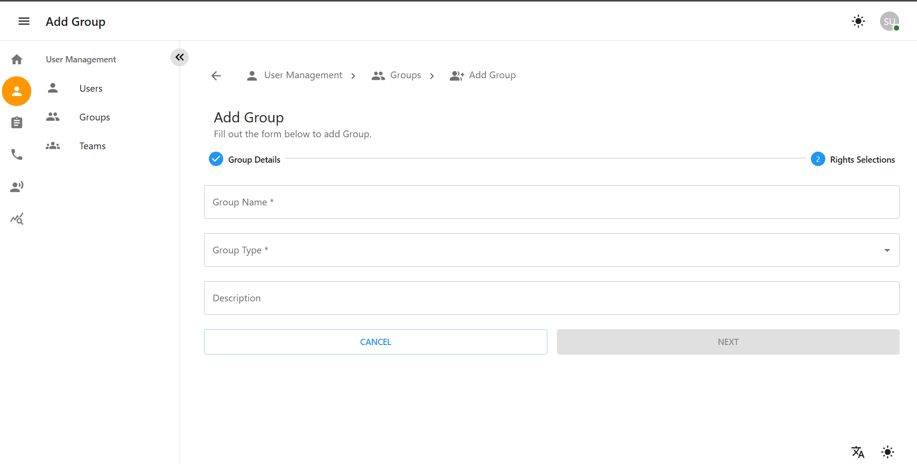
Task: Go to Home from sidebar icon
Action: pos(17,59)
